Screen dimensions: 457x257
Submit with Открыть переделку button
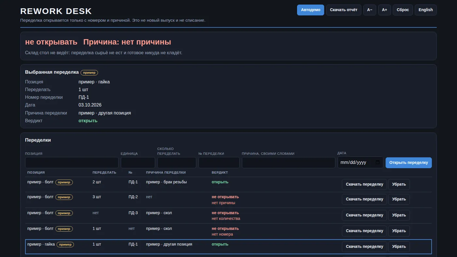(409, 163)
